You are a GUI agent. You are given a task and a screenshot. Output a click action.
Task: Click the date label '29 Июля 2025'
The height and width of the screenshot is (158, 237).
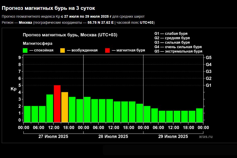pos(173,137)
